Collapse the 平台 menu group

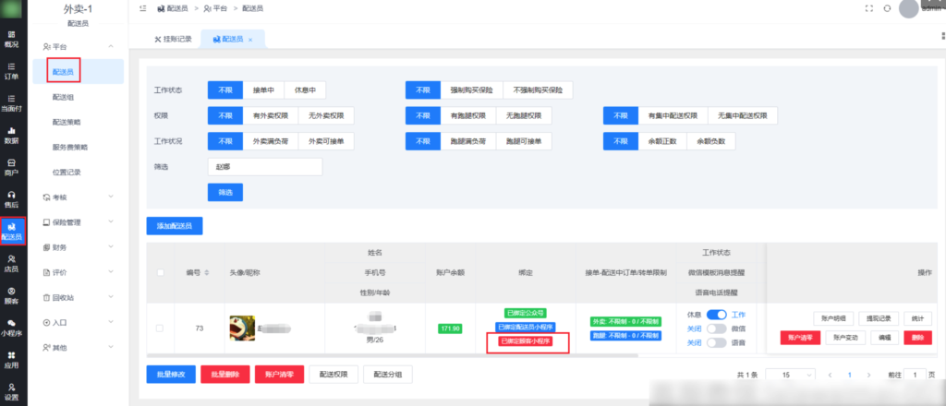point(111,46)
